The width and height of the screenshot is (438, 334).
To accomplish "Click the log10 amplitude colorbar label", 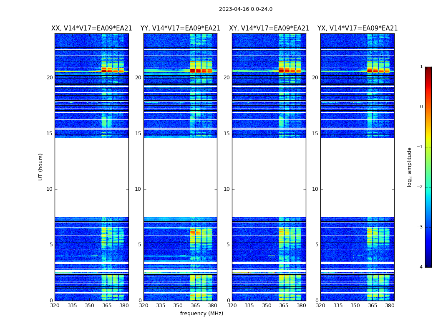I will [x=410, y=167].
